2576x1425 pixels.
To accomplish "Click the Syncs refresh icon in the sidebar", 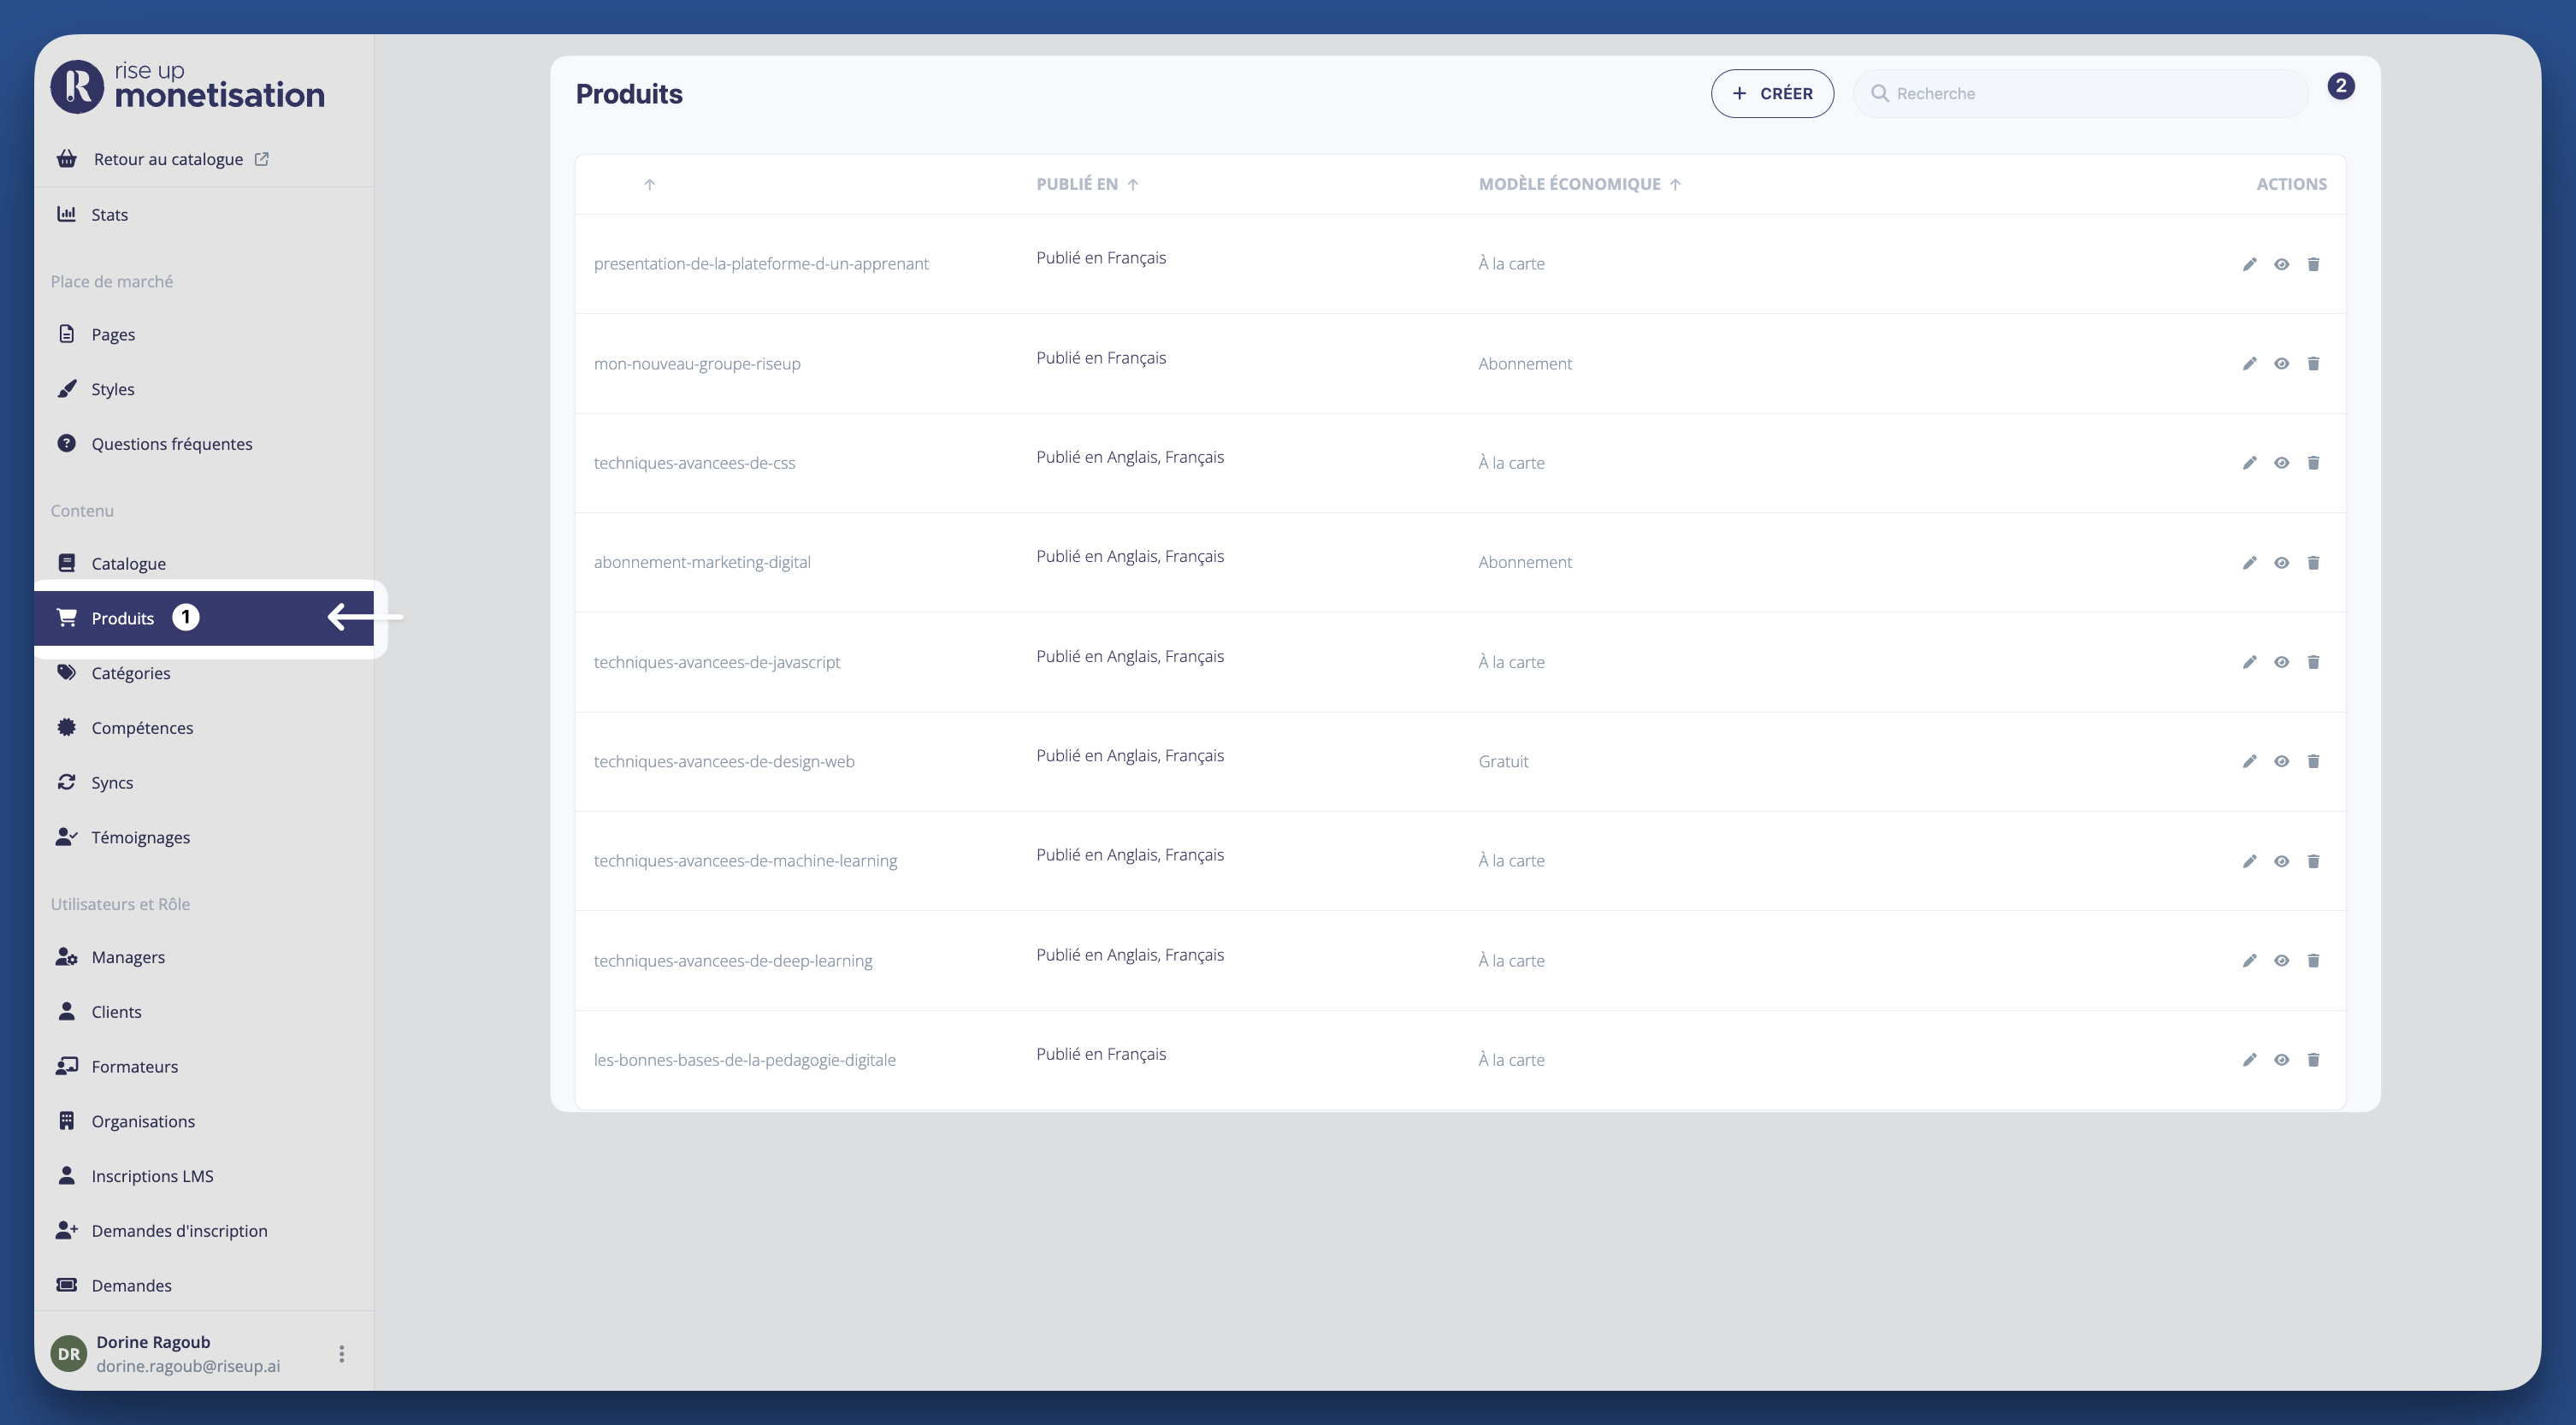I will coord(66,782).
